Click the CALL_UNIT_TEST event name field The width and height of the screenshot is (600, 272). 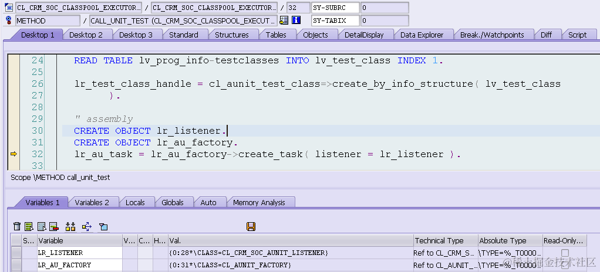183,21
